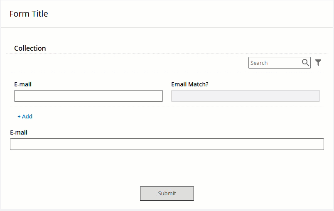Submit the form

click(x=167, y=193)
